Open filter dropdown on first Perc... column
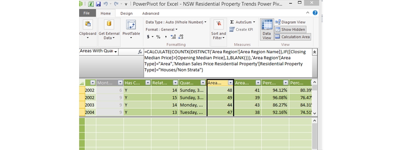This screenshot has height=150, width=402. coord(286,82)
